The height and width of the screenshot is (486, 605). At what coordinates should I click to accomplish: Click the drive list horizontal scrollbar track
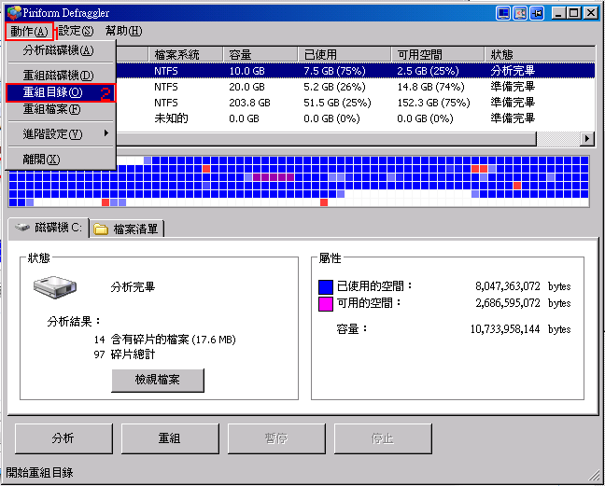click(558, 139)
